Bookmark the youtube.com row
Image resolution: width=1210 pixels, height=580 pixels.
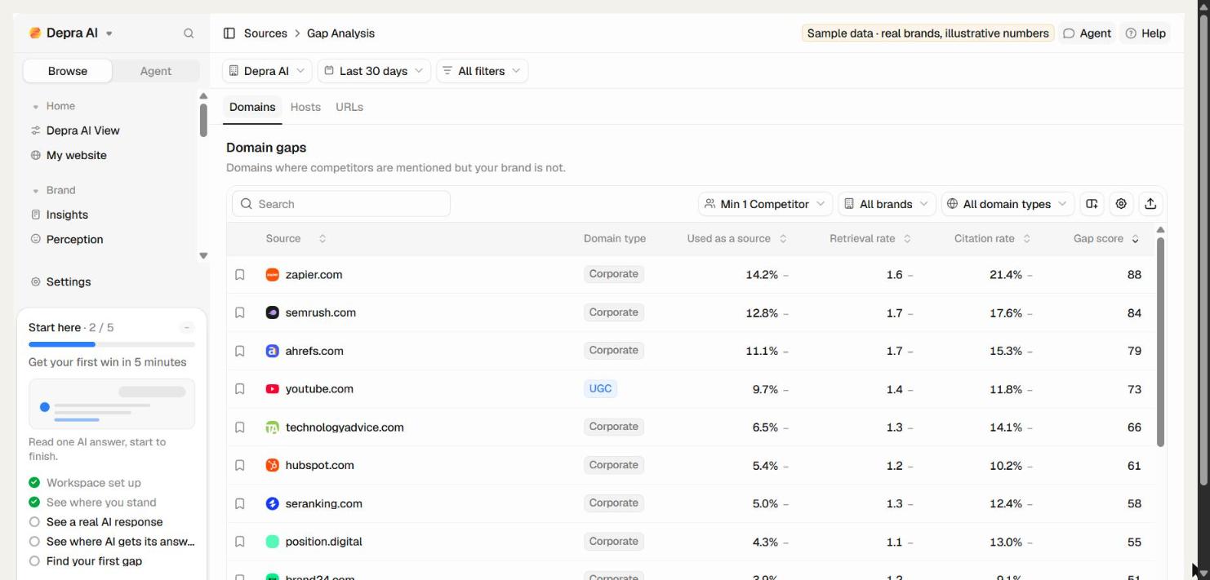click(240, 389)
